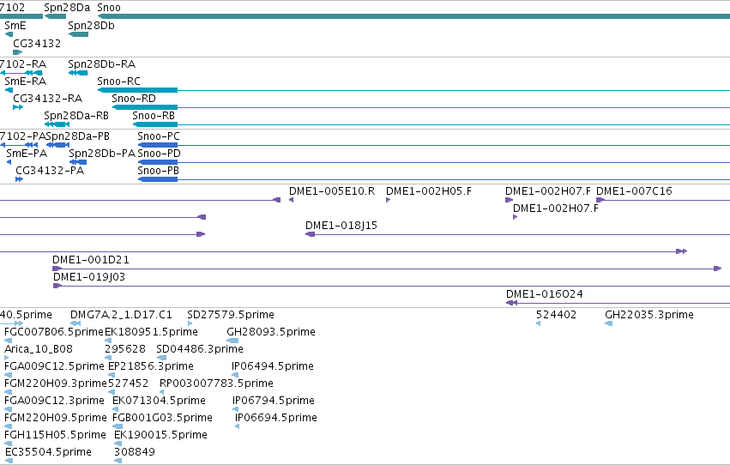Click the Spn28Db-PA protein label
Image resolution: width=730 pixels, height=465 pixels.
(102, 153)
